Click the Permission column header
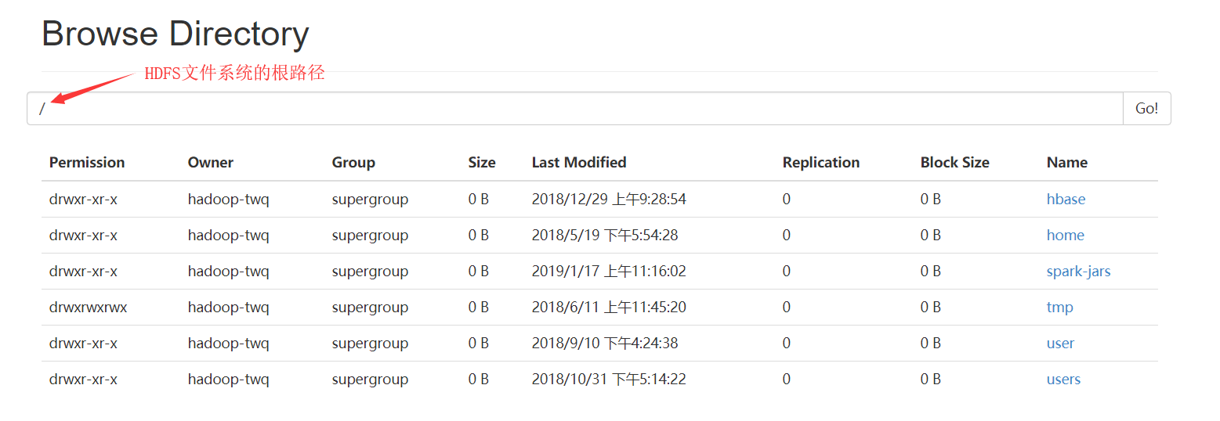This screenshot has height=421, width=1220. (87, 162)
